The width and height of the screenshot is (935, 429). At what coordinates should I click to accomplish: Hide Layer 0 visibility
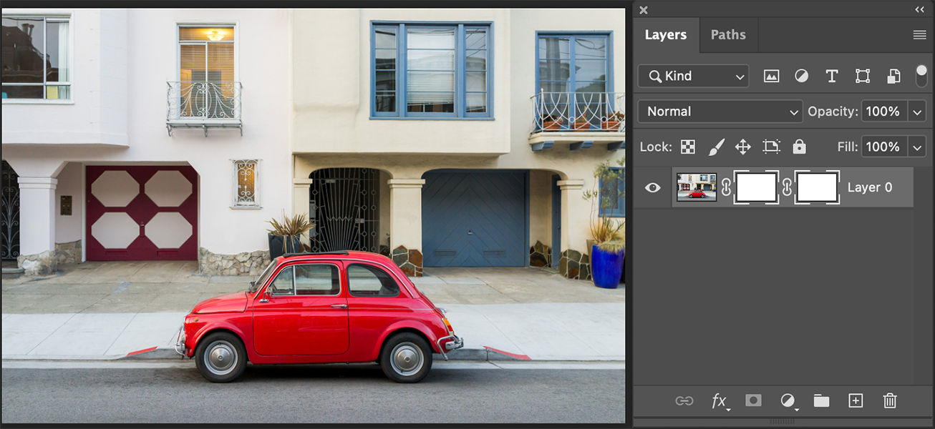coord(652,187)
